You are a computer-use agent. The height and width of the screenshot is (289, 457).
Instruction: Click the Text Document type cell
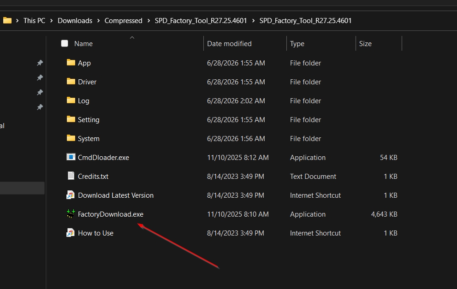pyautogui.click(x=313, y=177)
